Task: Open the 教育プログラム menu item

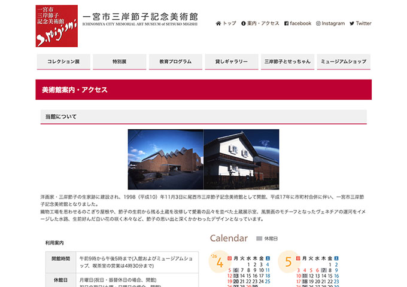Action: tap(175, 62)
